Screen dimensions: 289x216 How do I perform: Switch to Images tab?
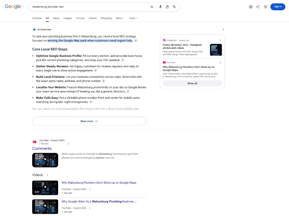click(x=68, y=18)
